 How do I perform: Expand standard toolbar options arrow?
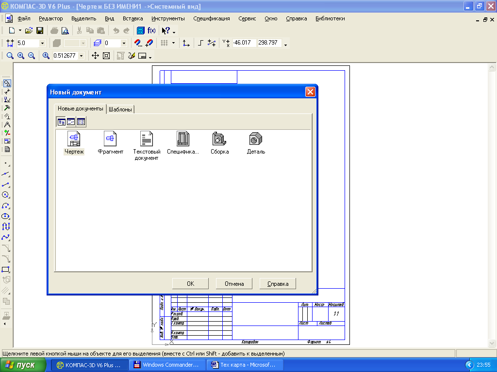(174, 32)
